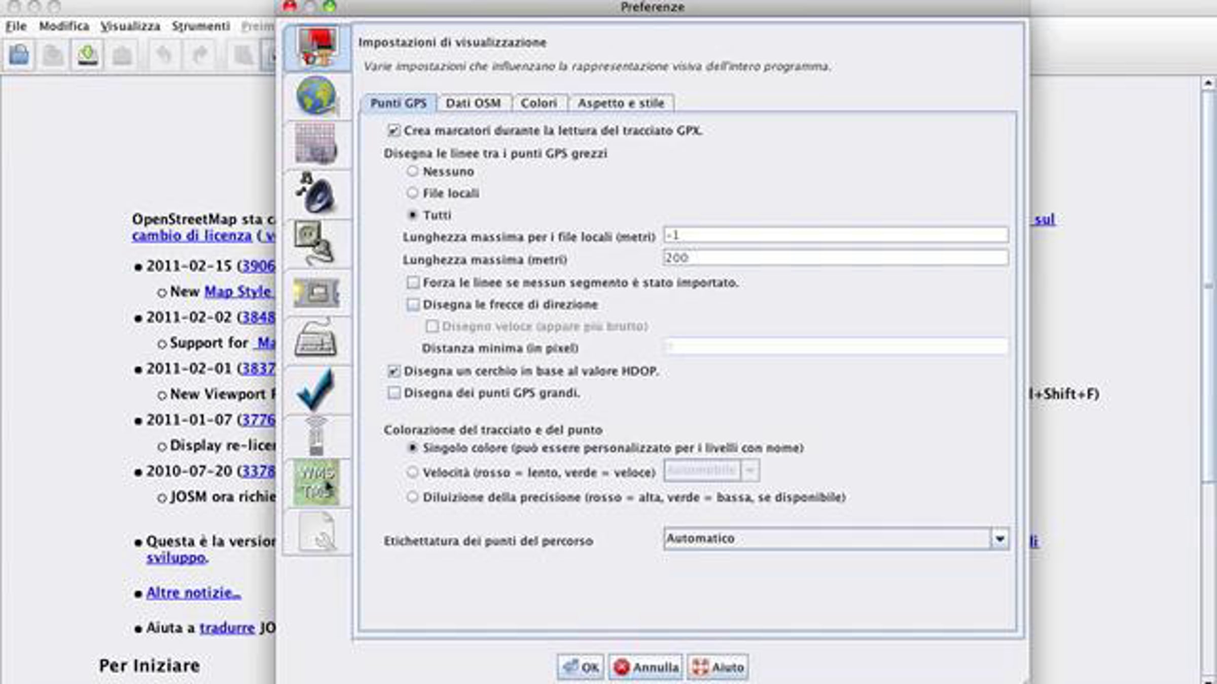Open the remote control antenna icon
The image size is (1217, 684).
[316, 436]
